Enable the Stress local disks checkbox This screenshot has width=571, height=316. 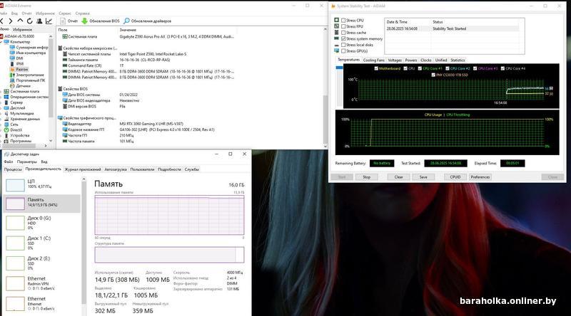click(343, 45)
